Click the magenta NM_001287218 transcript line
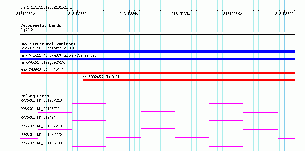Screen dimensions: 305x151 (158, 103)
